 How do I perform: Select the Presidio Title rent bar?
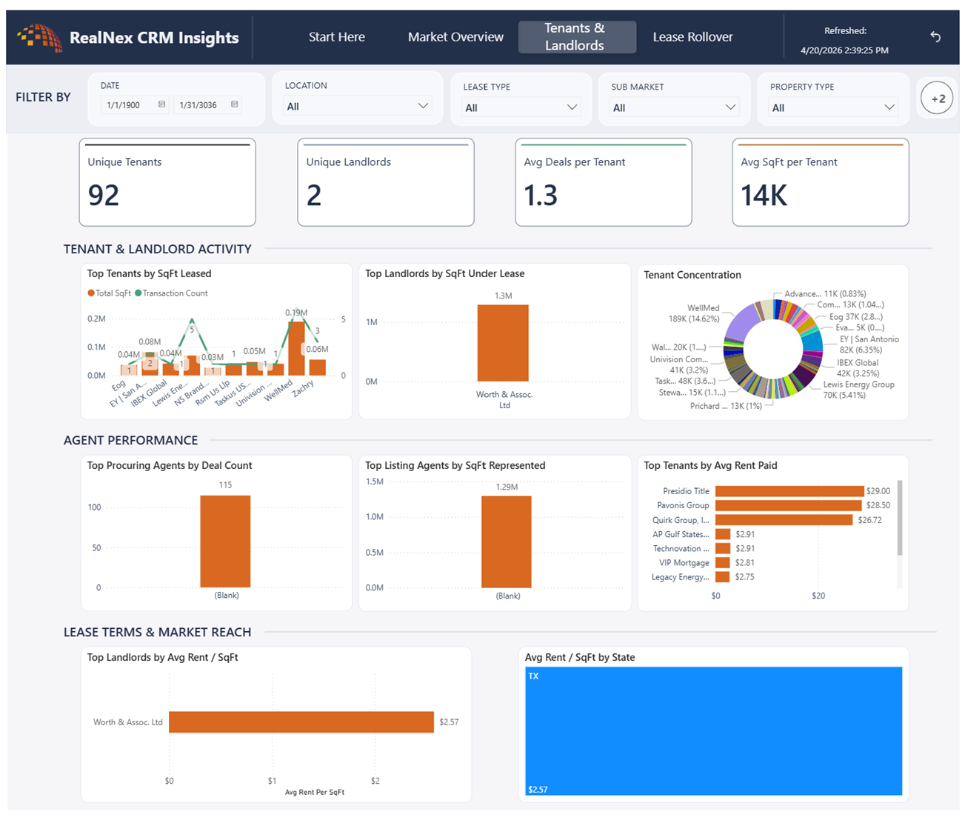[789, 491]
